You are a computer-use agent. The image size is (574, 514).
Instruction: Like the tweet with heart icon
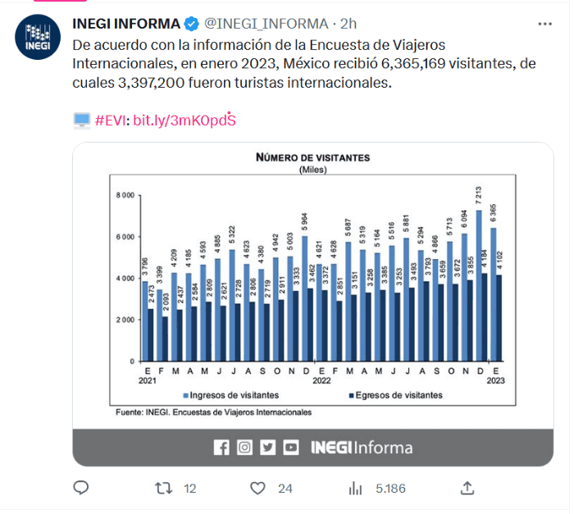coord(258,488)
